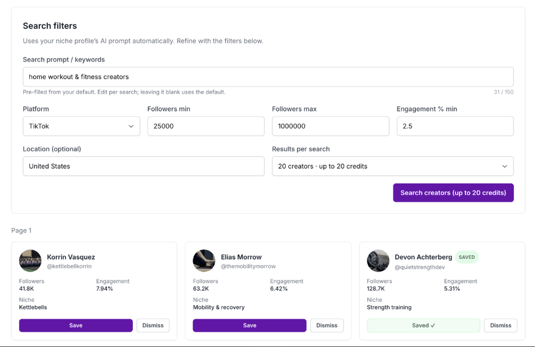
Task: Expand the Results per search dropdown
Action: 392,166
